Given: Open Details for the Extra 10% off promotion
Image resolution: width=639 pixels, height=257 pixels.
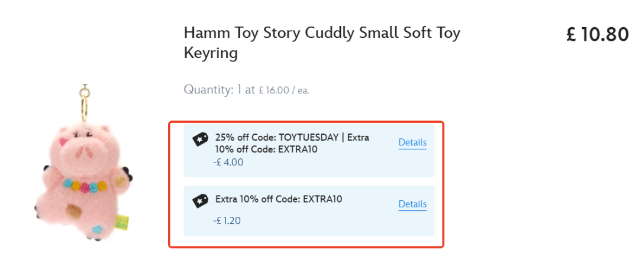Looking at the screenshot, I should 412,204.
